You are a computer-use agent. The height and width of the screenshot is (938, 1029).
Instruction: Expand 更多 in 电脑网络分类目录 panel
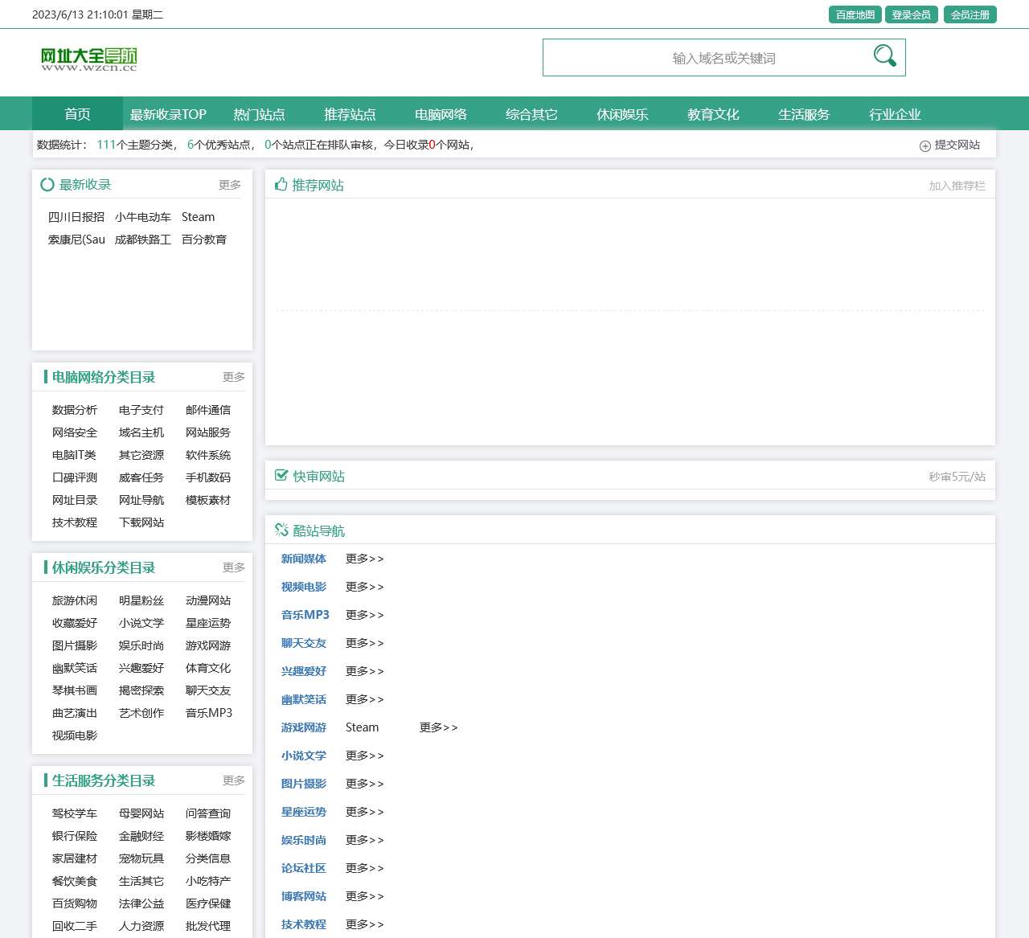click(233, 377)
